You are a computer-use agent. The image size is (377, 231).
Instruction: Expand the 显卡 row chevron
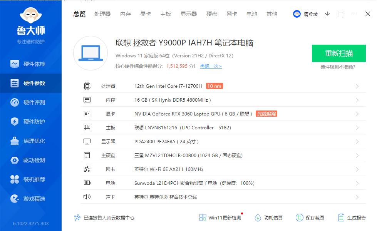pyautogui.click(x=357, y=114)
